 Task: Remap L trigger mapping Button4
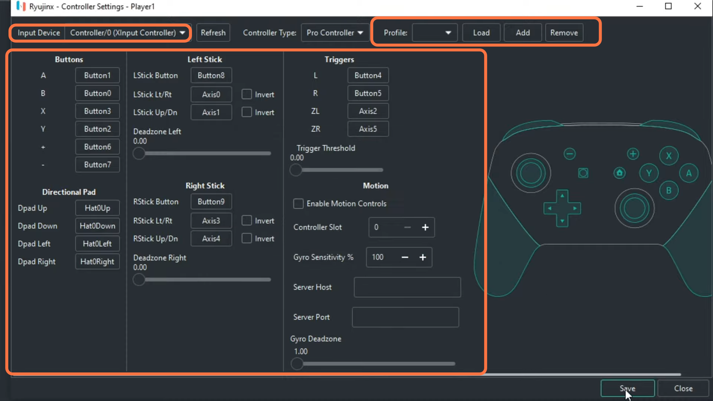click(368, 75)
